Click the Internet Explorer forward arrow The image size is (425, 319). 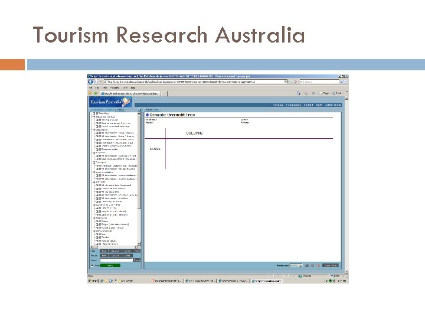coord(96,82)
